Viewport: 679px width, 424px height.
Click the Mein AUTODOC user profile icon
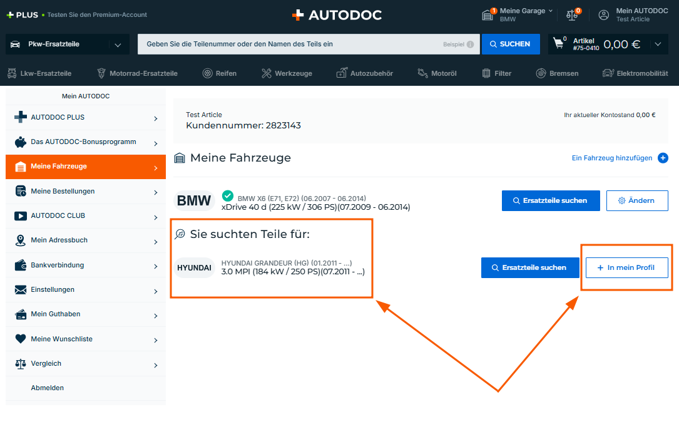[x=603, y=15]
